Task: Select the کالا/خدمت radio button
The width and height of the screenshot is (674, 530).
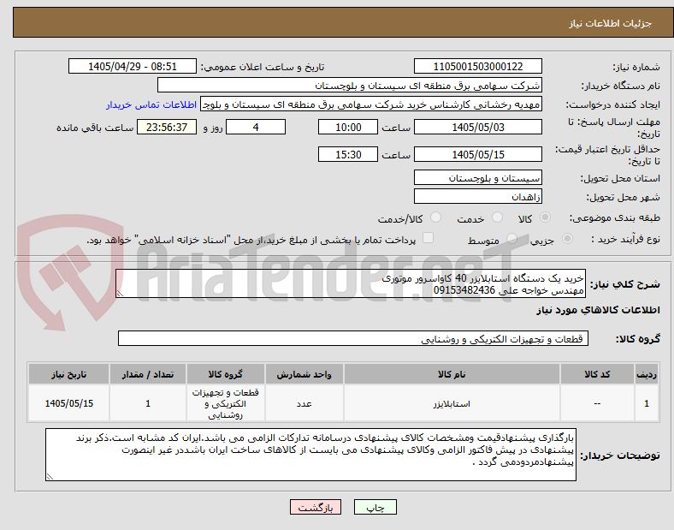Action: pyautogui.click(x=436, y=217)
